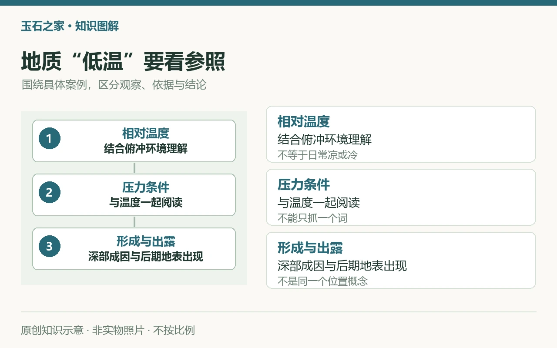The width and height of the screenshot is (557, 348).
Task: Click 与温度一起阅读 in step 2 box
Action: pos(146,203)
